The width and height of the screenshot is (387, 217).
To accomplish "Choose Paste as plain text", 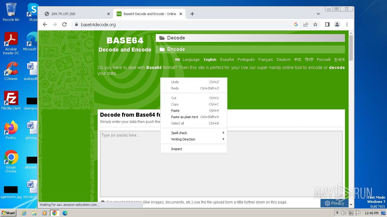I will coord(193,117).
